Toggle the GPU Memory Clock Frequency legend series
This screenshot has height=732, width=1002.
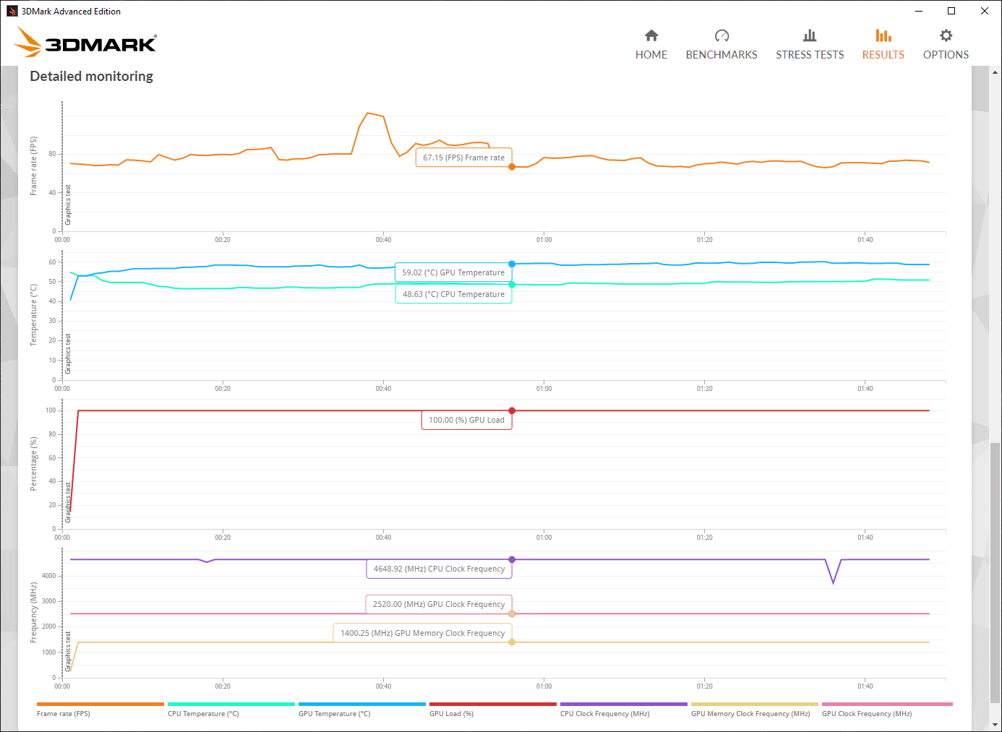[755, 710]
